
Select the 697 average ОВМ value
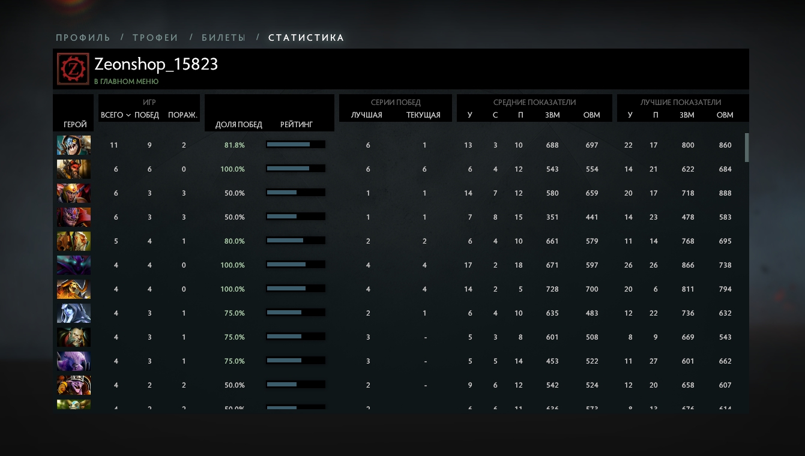[x=592, y=145]
